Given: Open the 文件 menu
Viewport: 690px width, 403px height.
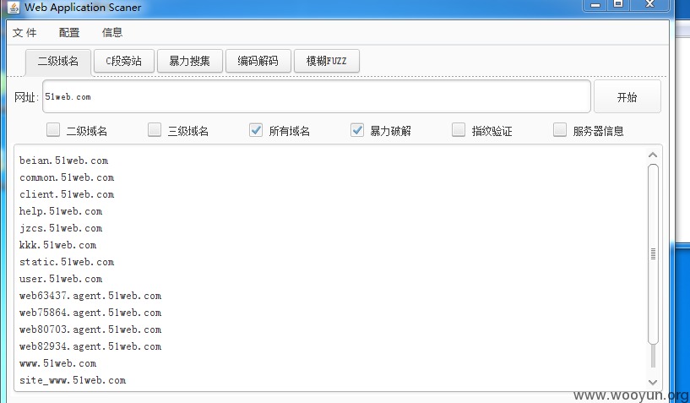Looking at the screenshot, I should (24, 33).
